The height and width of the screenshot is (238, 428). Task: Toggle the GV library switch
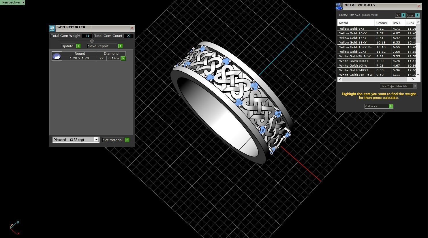click(x=400, y=15)
